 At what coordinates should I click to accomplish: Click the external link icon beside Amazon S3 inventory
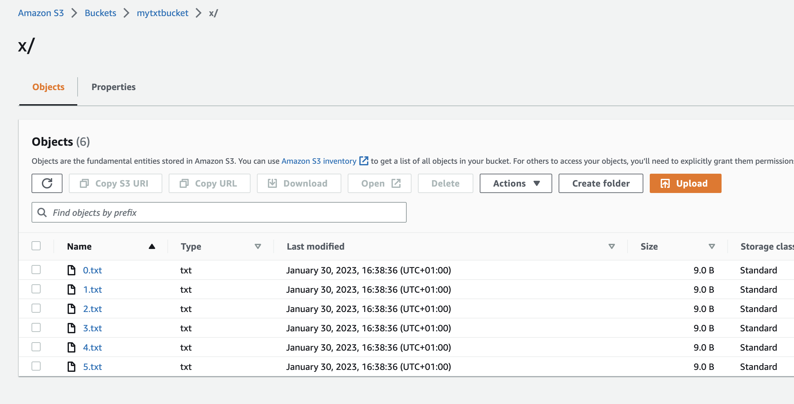364,161
